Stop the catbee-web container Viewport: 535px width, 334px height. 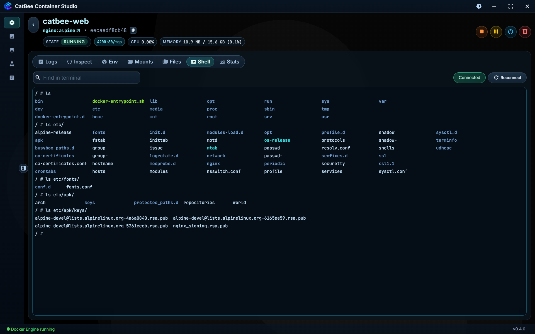point(481,32)
